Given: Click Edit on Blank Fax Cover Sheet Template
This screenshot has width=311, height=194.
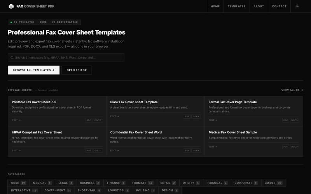Looking at the screenshot, I should click(115, 116).
